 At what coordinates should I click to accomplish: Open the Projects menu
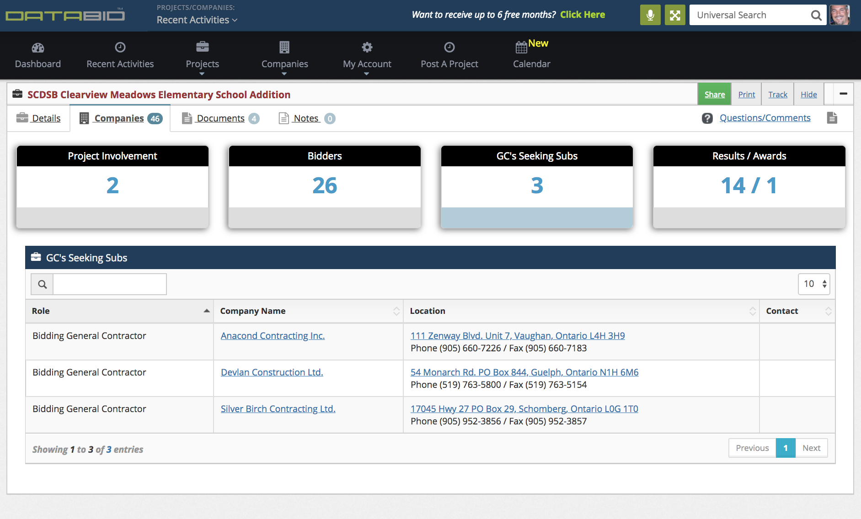click(203, 57)
